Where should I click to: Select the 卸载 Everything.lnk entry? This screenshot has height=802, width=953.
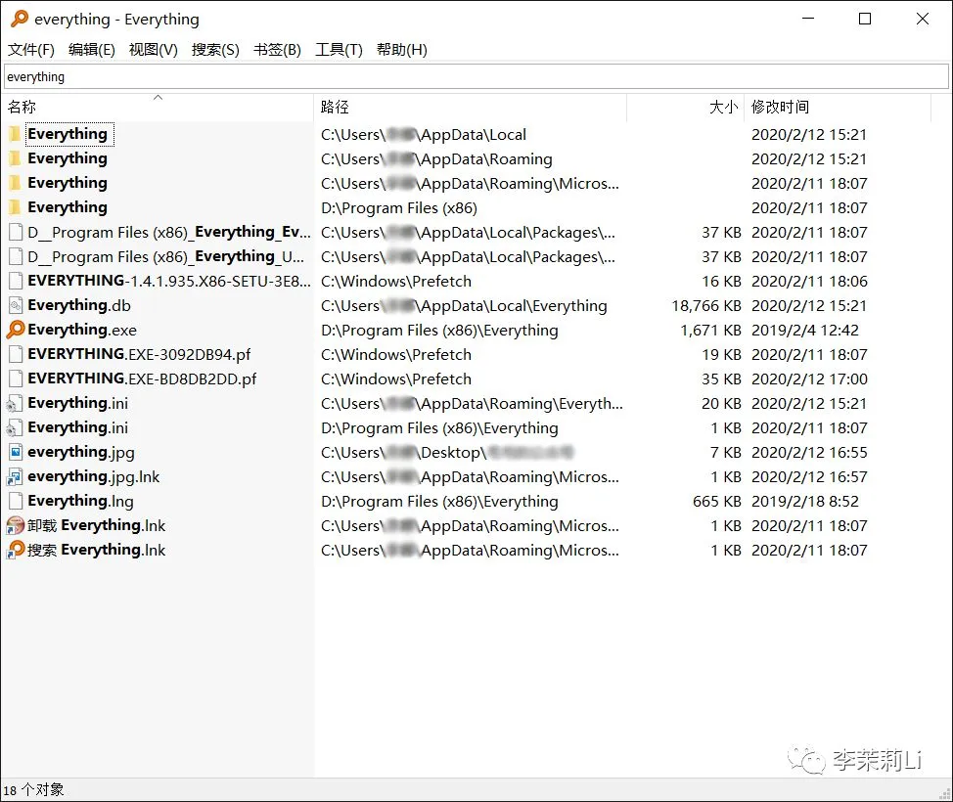(96, 525)
